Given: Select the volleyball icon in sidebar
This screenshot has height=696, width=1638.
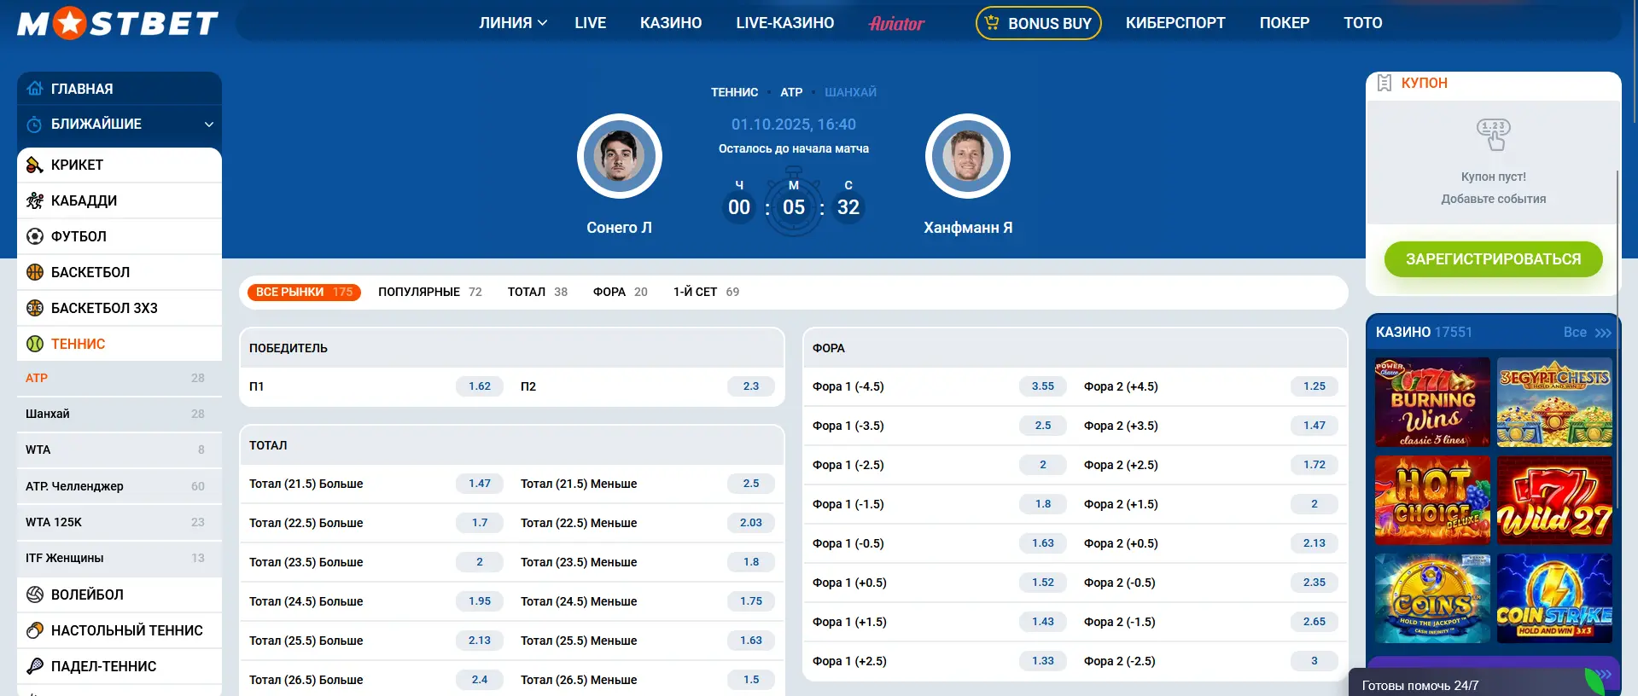Looking at the screenshot, I should 35,594.
